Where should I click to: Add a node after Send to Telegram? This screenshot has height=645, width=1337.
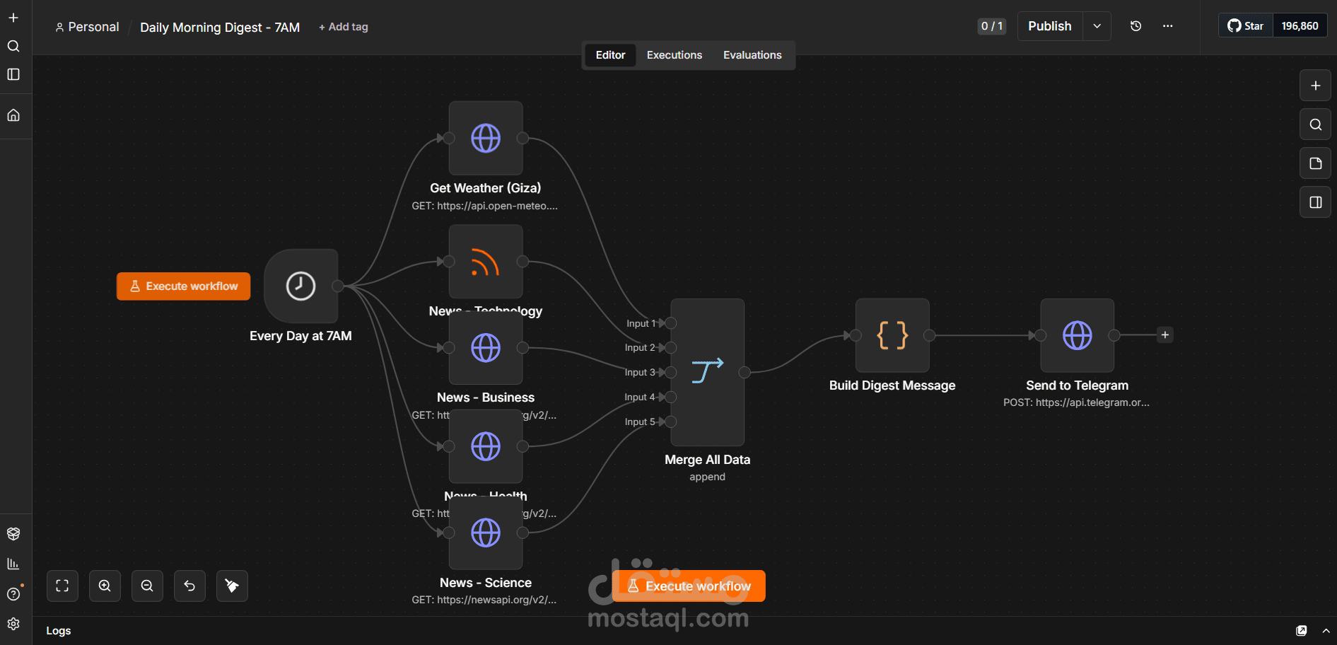coord(1165,335)
